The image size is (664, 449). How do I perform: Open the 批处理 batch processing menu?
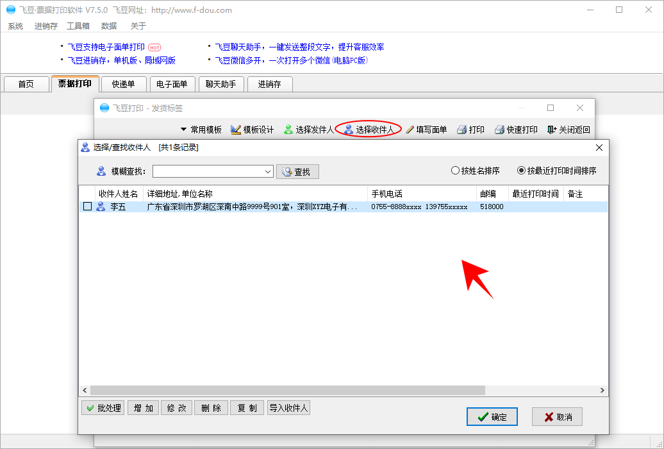tap(103, 408)
